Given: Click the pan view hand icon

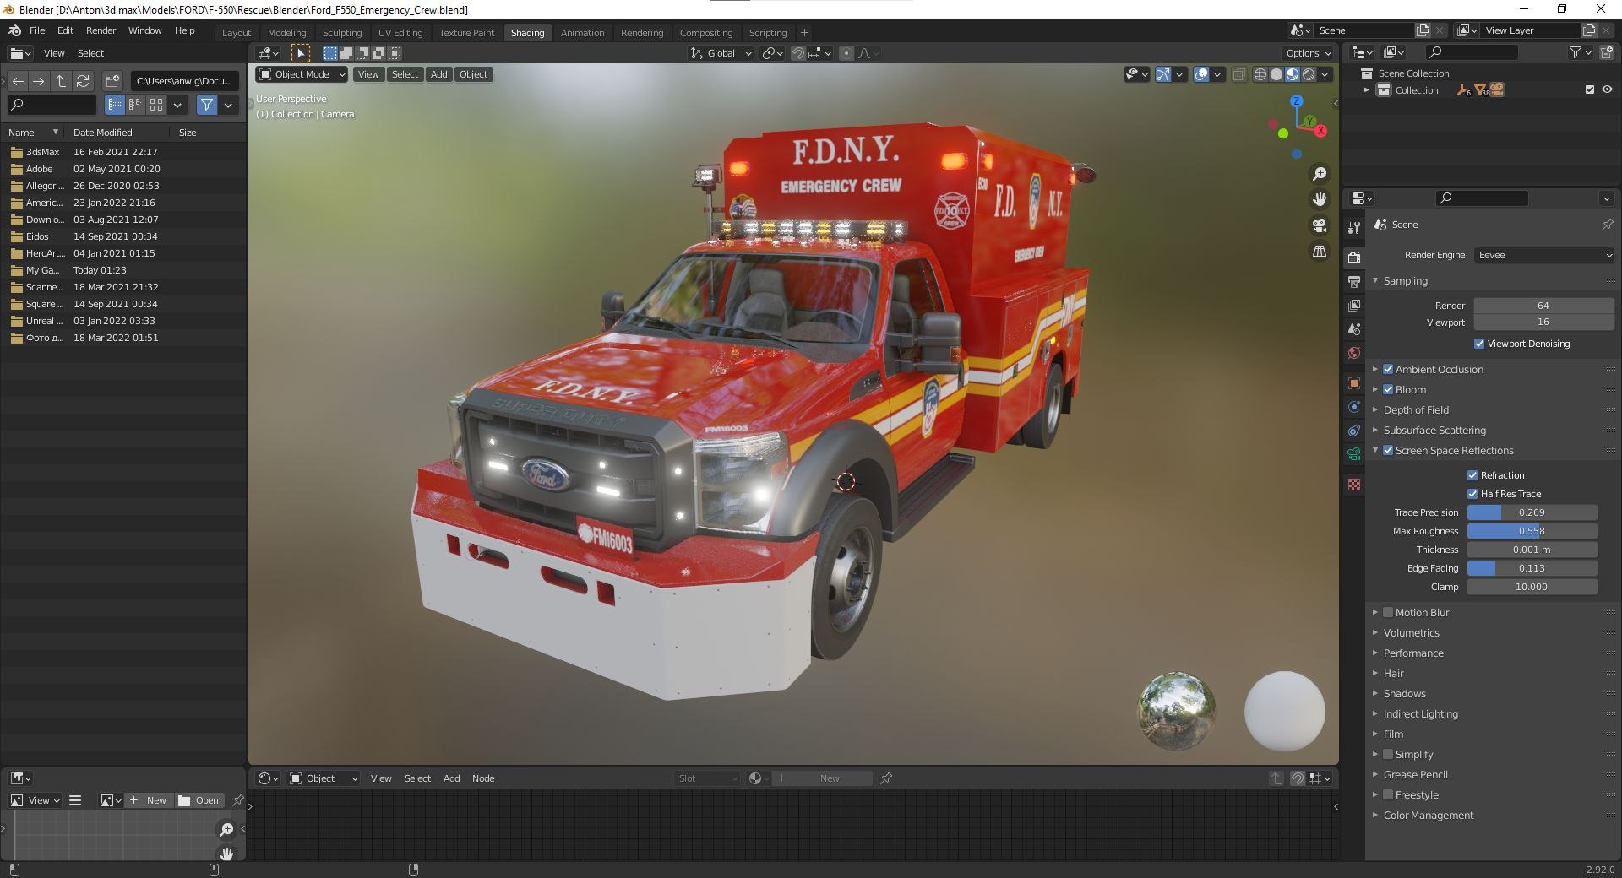Looking at the screenshot, I should coord(1319,199).
